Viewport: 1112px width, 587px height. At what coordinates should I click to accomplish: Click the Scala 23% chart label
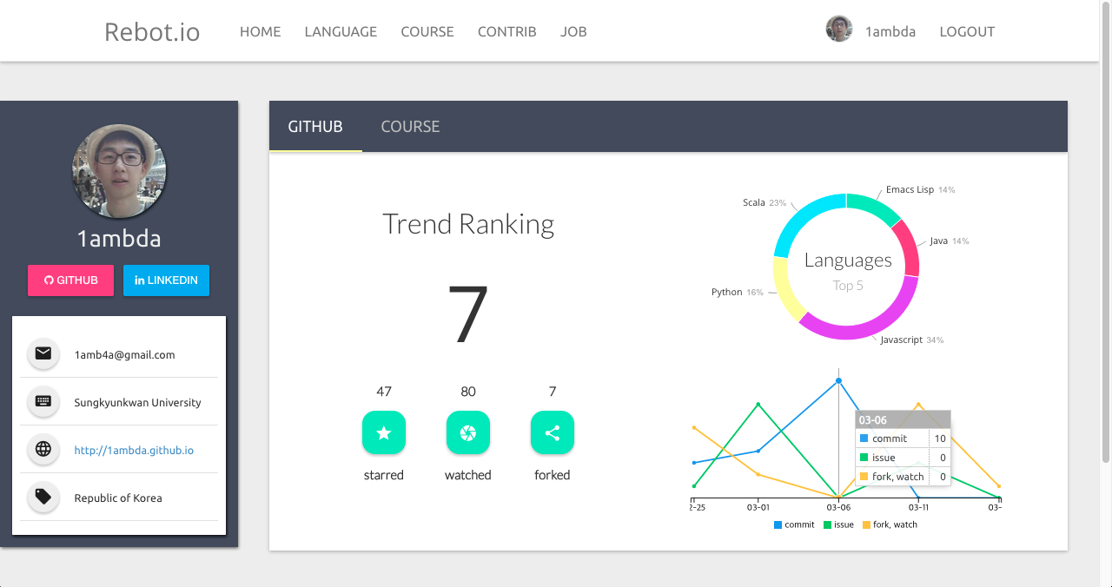[764, 202]
